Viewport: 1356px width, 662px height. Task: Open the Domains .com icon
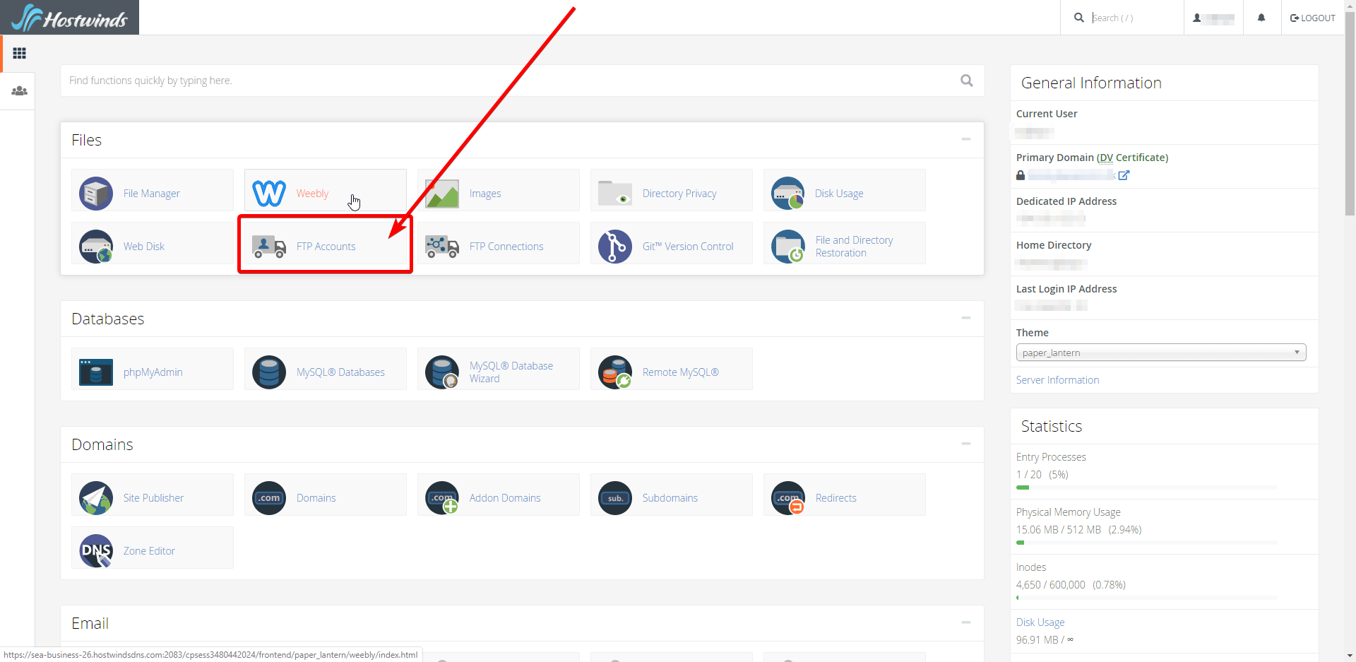point(269,498)
